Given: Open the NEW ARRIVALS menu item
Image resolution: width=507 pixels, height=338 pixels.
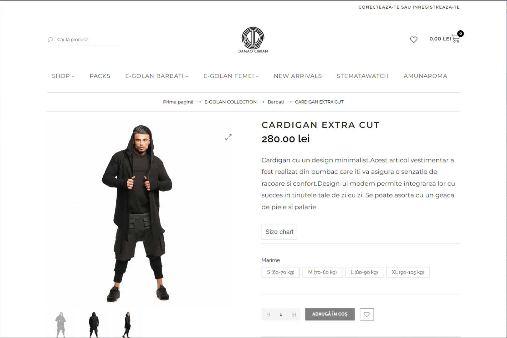Looking at the screenshot, I should click(x=298, y=76).
